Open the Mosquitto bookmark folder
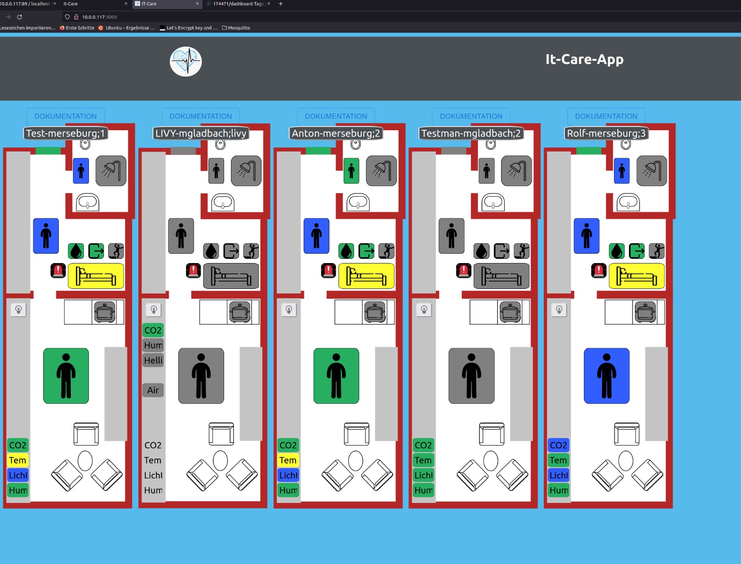The image size is (741, 564). pos(236,28)
